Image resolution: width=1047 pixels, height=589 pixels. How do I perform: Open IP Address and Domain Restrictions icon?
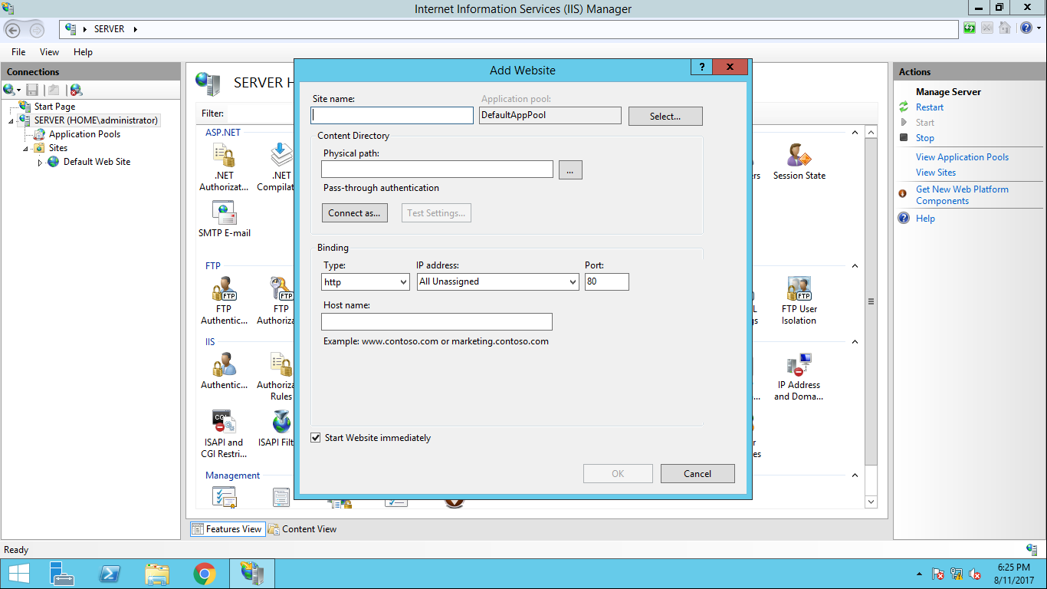[x=799, y=364]
